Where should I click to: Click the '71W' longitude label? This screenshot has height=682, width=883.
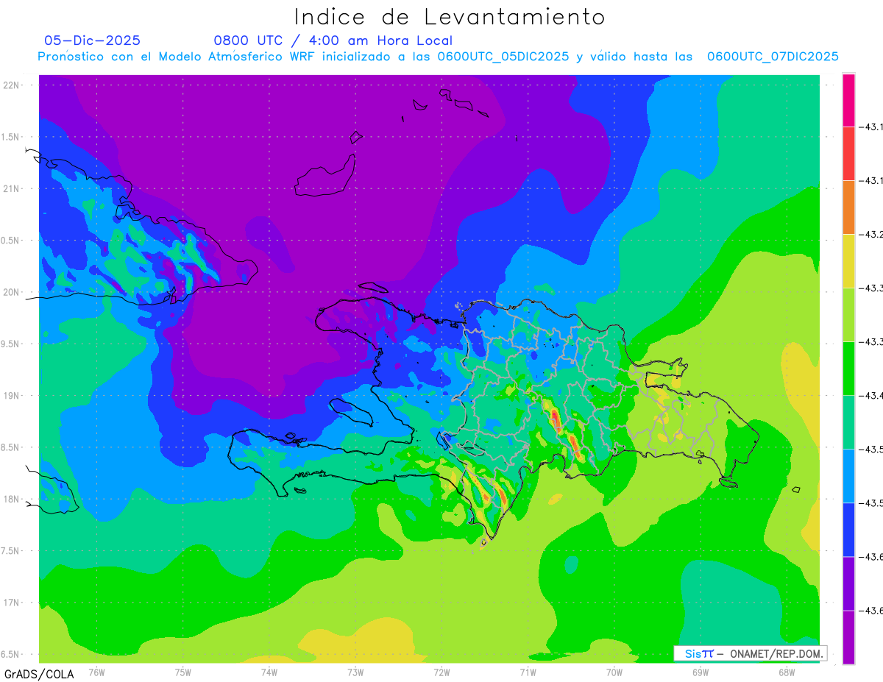pyautogui.click(x=528, y=672)
